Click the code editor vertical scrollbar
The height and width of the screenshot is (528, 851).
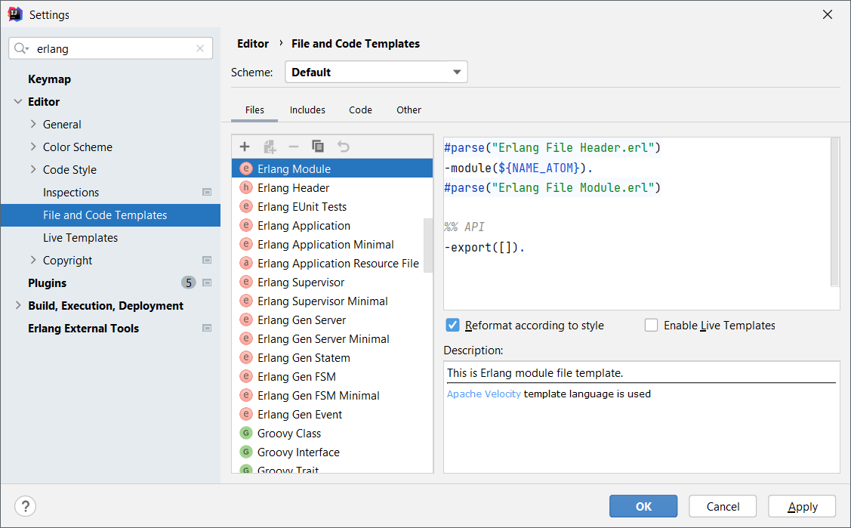pyautogui.click(x=834, y=212)
